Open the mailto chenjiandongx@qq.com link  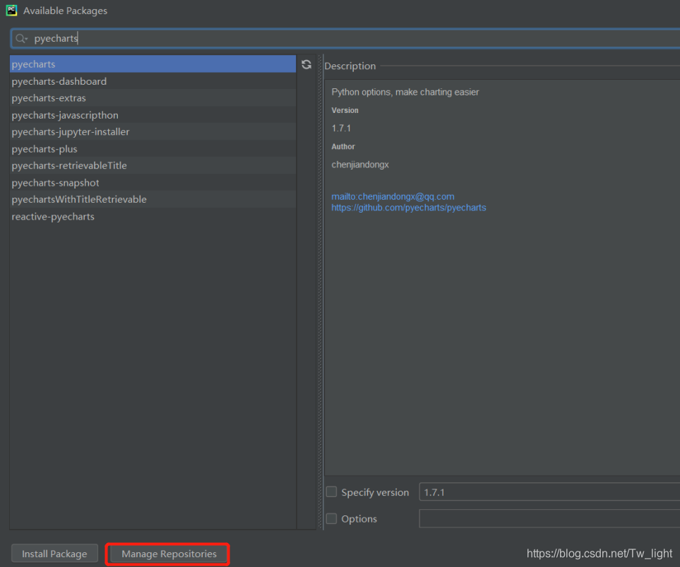tap(393, 196)
